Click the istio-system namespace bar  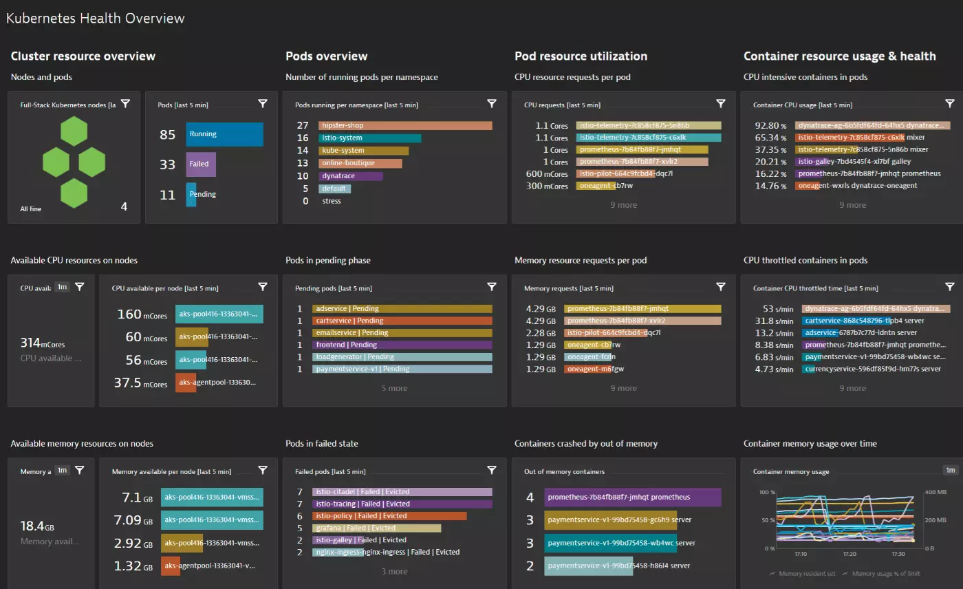pos(369,138)
